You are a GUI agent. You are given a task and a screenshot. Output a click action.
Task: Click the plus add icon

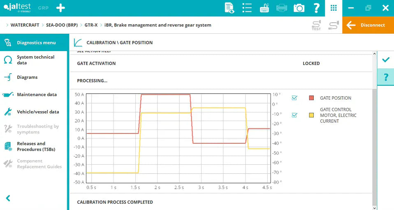tap(60, 8)
